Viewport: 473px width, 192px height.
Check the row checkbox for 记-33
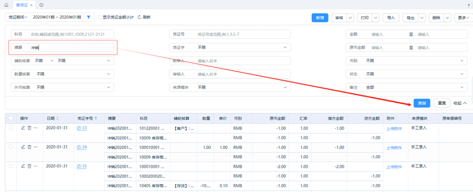[x=11, y=128]
